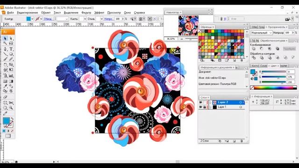299x168 pixels.
Task: Choose the Column Graph tool
Action: coord(11,76)
